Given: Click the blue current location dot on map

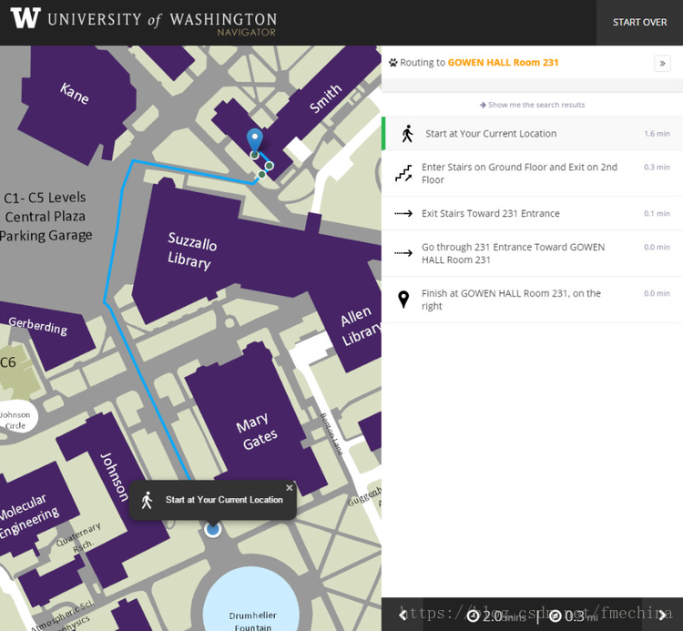Looking at the screenshot, I should pyautogui.click(x=212, y=530).
